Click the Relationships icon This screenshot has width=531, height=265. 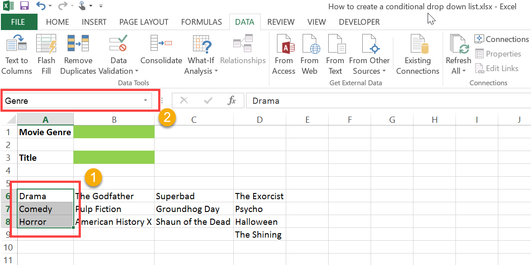(243, 49)
